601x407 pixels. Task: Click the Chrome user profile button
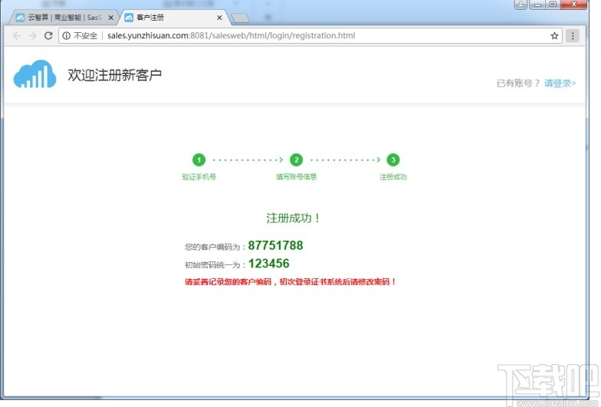[x=521, y=5]
